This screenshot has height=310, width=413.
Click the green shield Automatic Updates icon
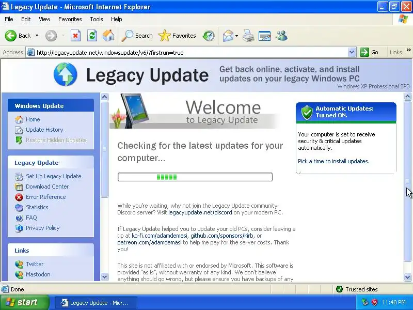click(x=307, y=112)
